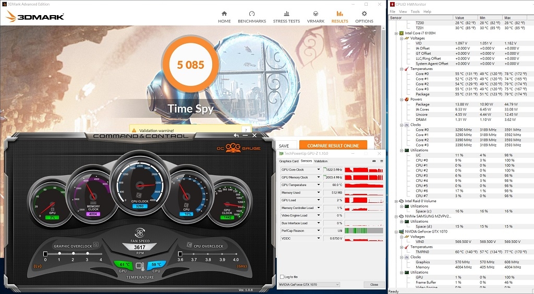Open HWMonitor Tools menu
The width and height of the screenshot is (534, 294).
tap(415, 11)
